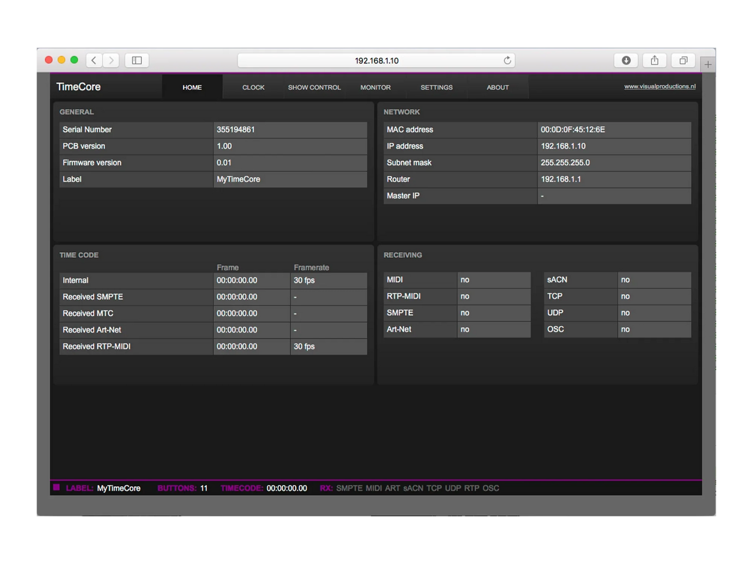The image size is (753, 564).
Task: Click the Framerate column header
Action: tap(311, 267)
